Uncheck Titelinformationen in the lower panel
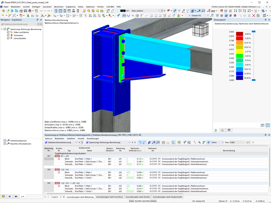This screenshot has height=203, width=271. [x=4, y=140]
